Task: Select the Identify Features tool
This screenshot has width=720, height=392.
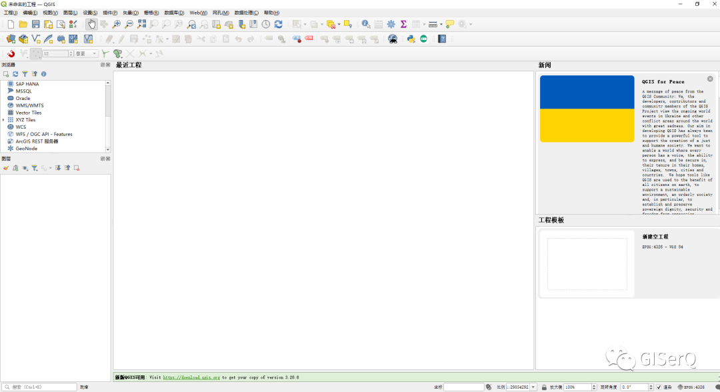Action: (x=365, y=24)
